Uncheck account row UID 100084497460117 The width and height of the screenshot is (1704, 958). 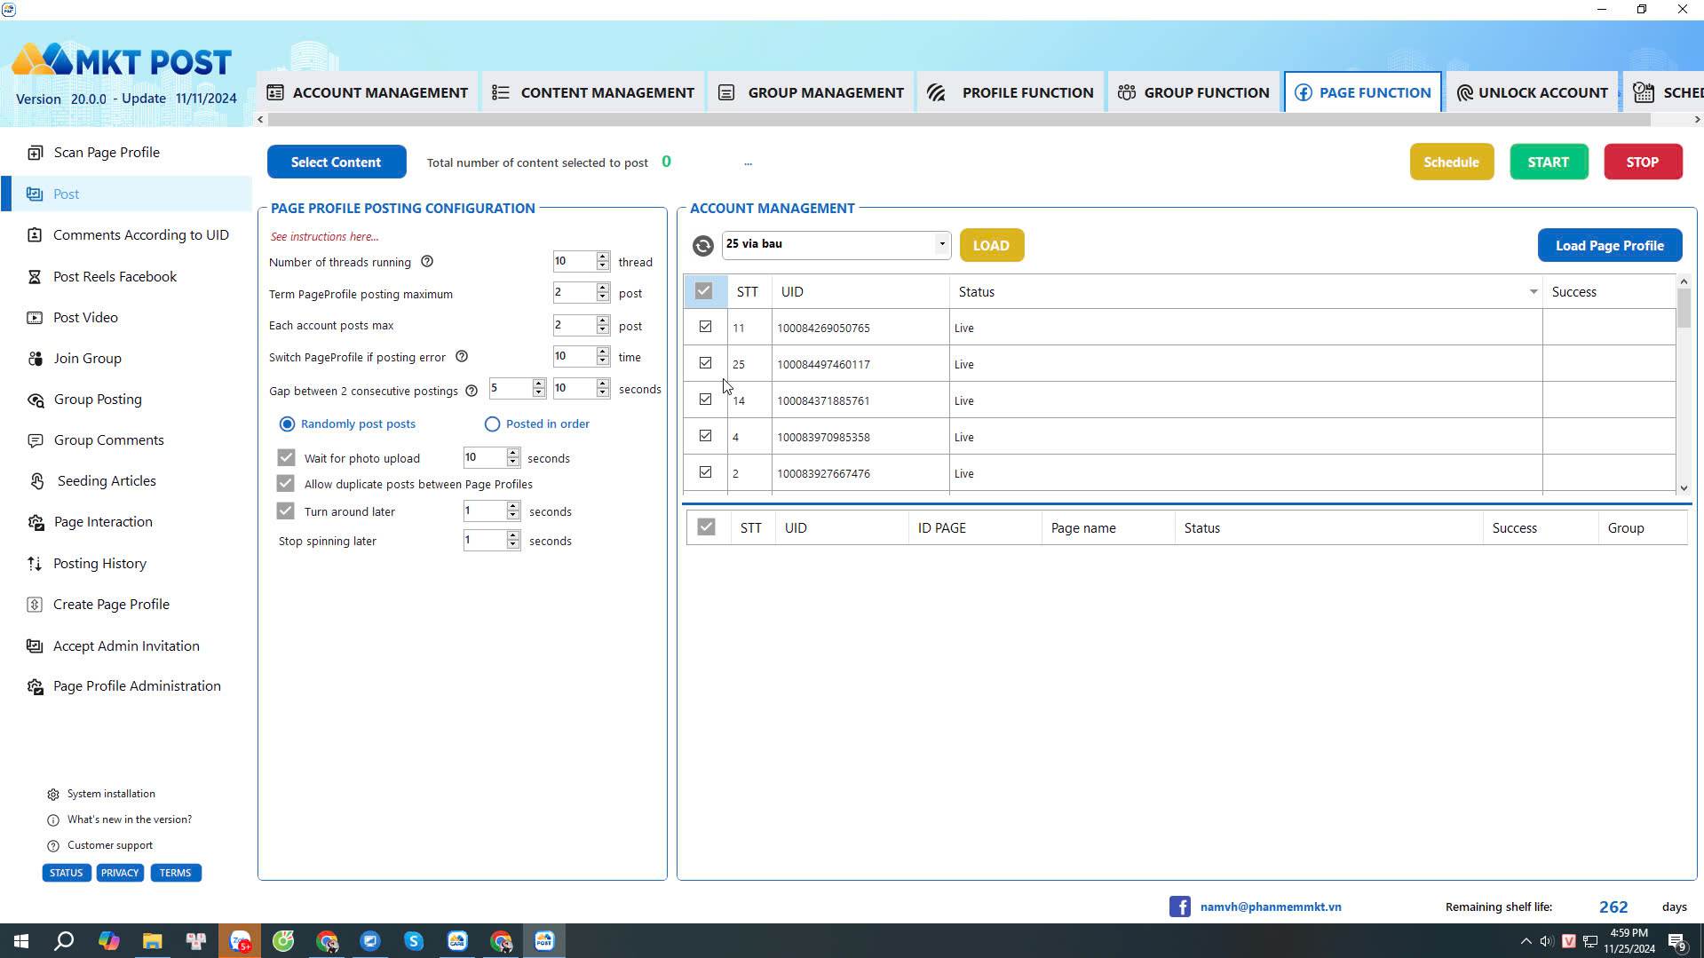point(706,363)
